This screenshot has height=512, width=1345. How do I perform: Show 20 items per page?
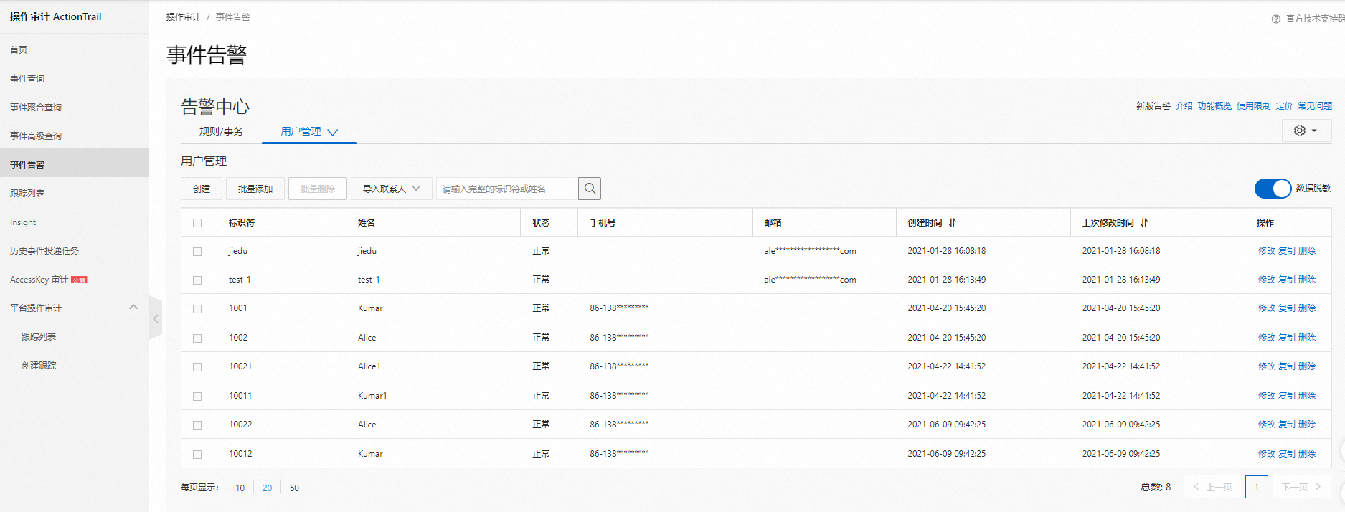(268, 488)
